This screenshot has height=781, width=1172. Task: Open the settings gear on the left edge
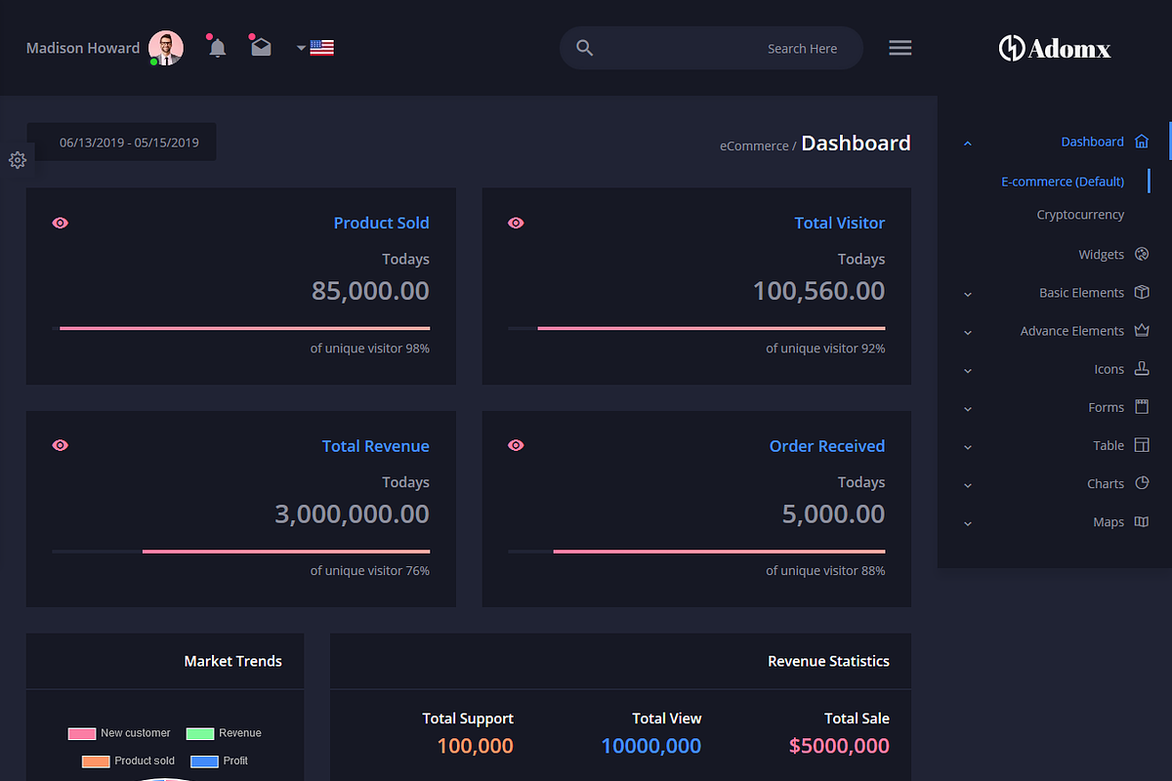(x=17, y=160)
